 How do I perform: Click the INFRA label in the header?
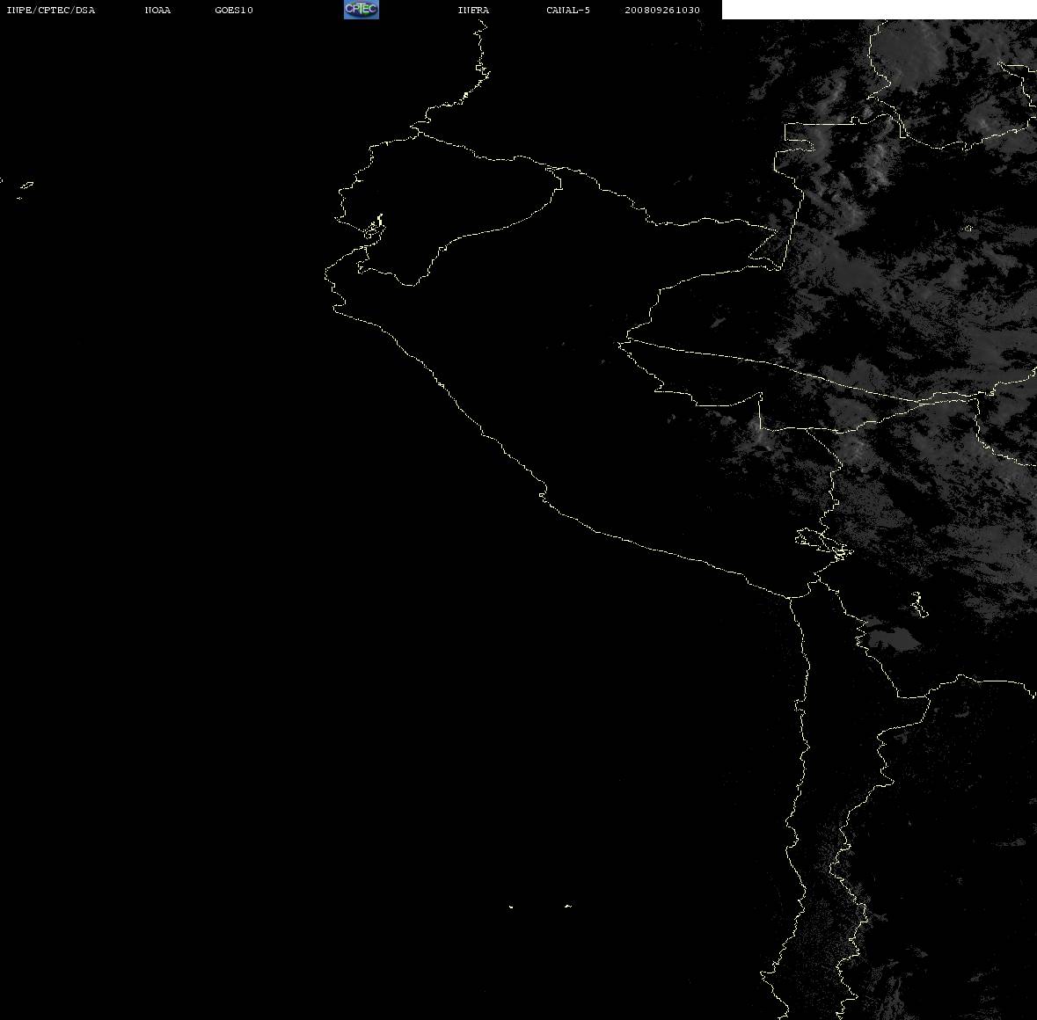click(x=473, y=10)
